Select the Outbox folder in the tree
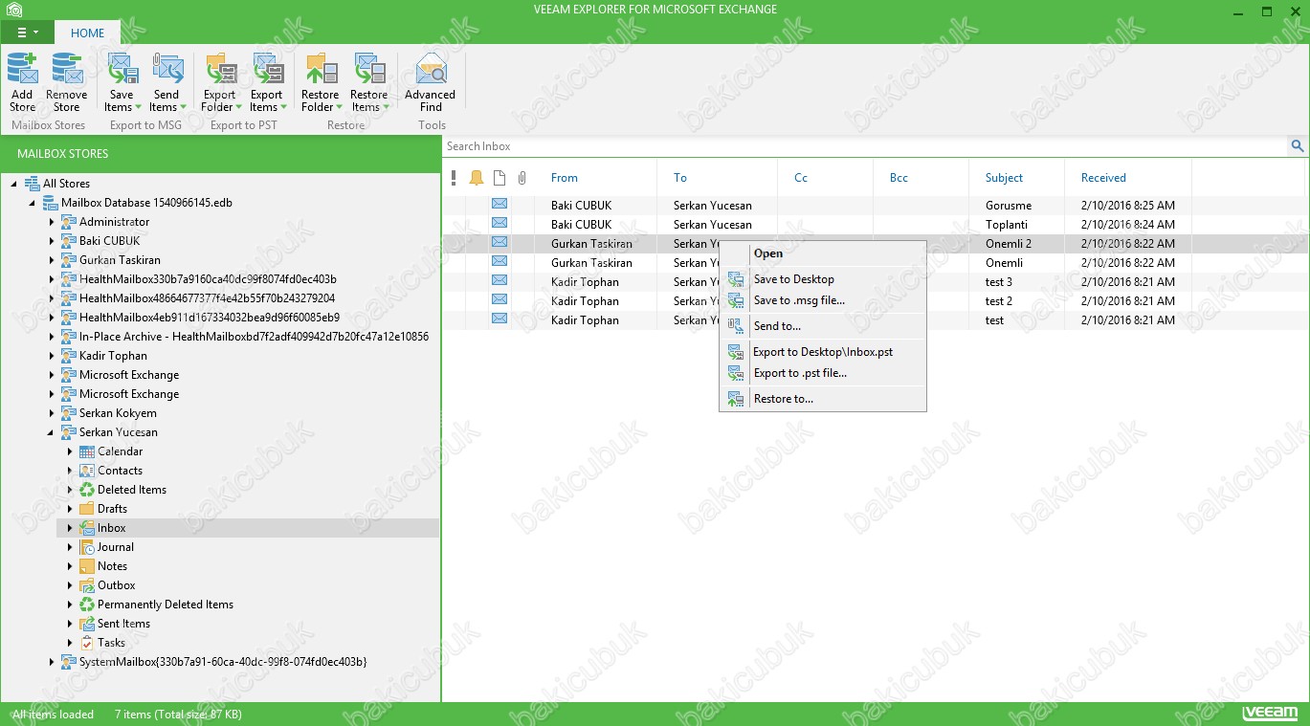 116,585
